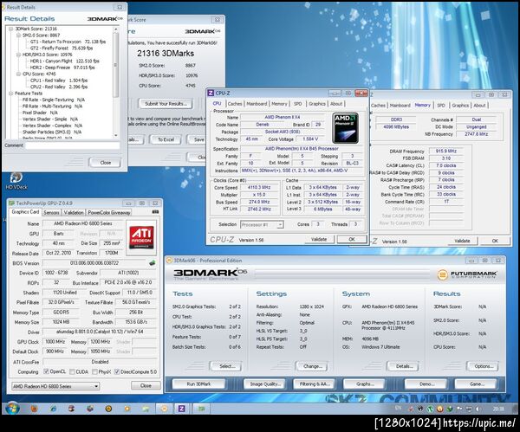
Task: Toggle the PhysX checkbox
Action: (94, 371)
